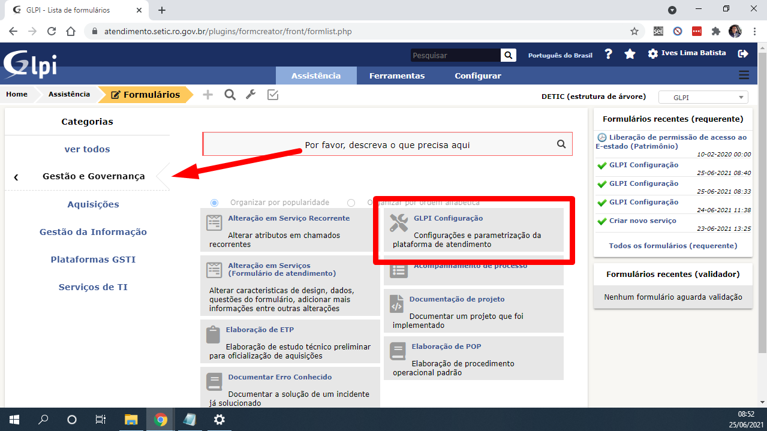Open Chrome extensions puzzle icon
The width and height of the screenshot is (767, 431).
tap(715, 31)
